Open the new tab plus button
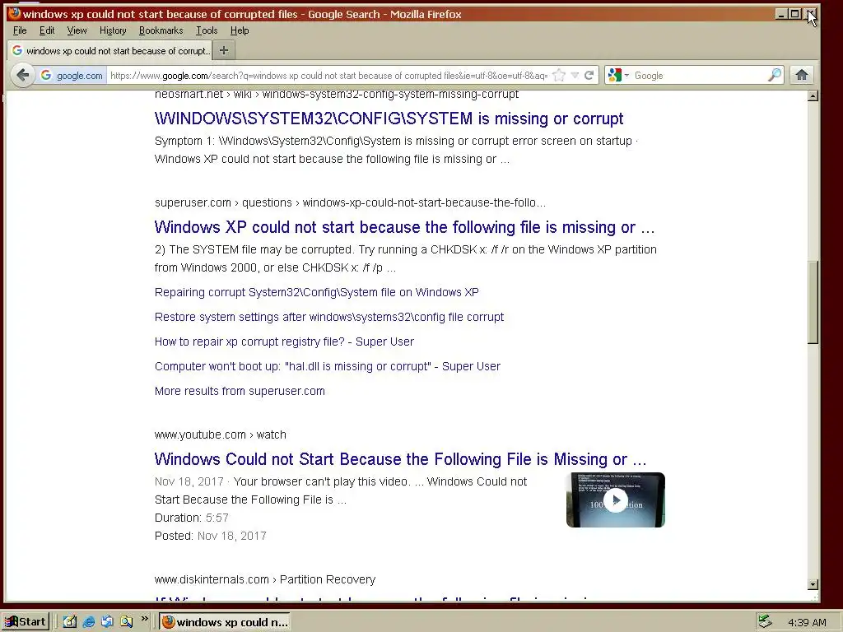The image size is (843, 632). [224, 50]
